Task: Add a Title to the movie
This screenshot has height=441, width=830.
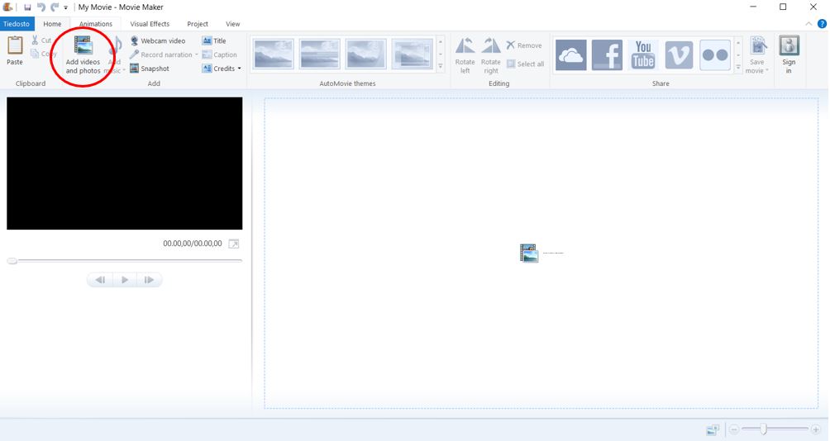Action: (x=214, y=40)
